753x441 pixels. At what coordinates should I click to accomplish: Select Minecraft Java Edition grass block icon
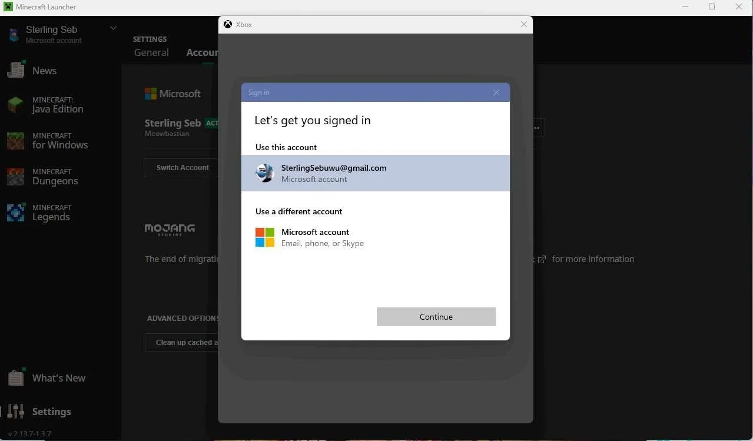16,105
